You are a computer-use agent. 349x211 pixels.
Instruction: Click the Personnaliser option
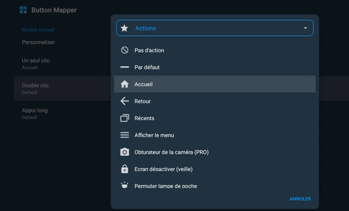pyautogui.click(x=38, y=42)
